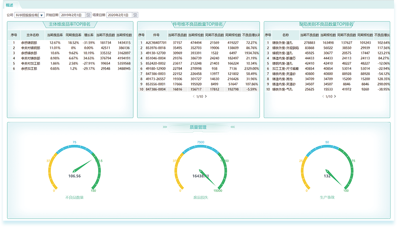397x227 pixels.
Task: Open the 结束日期 calendar picker icon
Action: click(x=135, y=15)
